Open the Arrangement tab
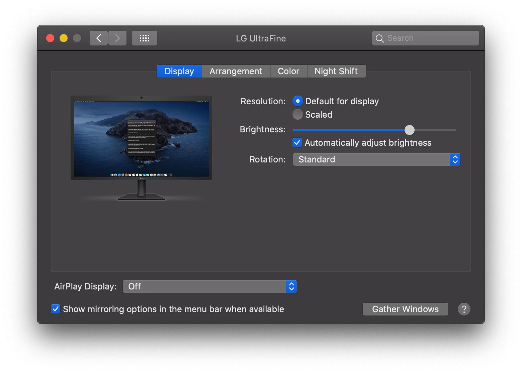522x373 pixels. (x=236, y=71)
